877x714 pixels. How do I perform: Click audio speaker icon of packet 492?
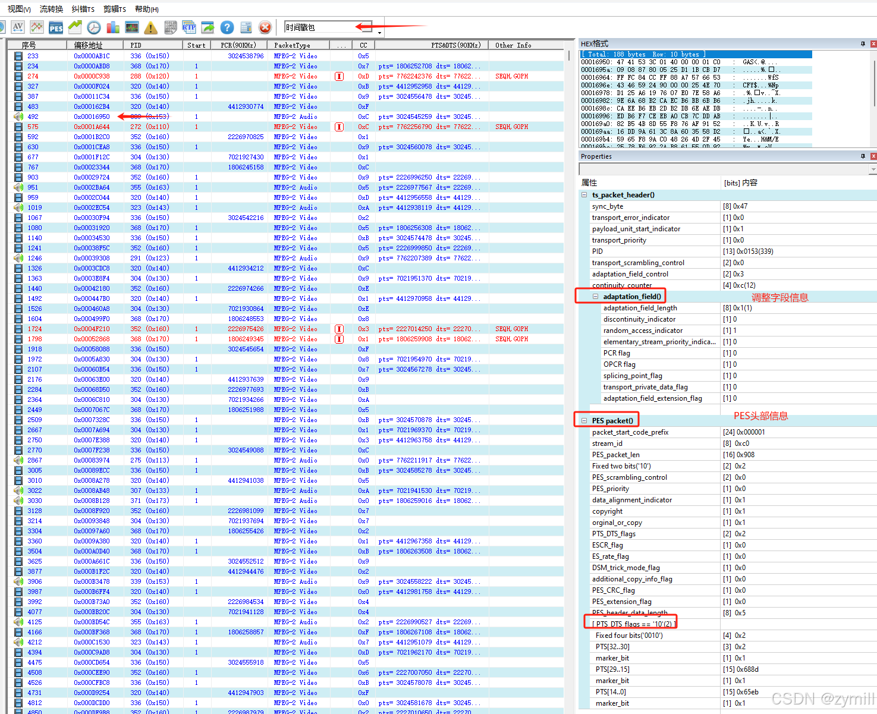18,117
